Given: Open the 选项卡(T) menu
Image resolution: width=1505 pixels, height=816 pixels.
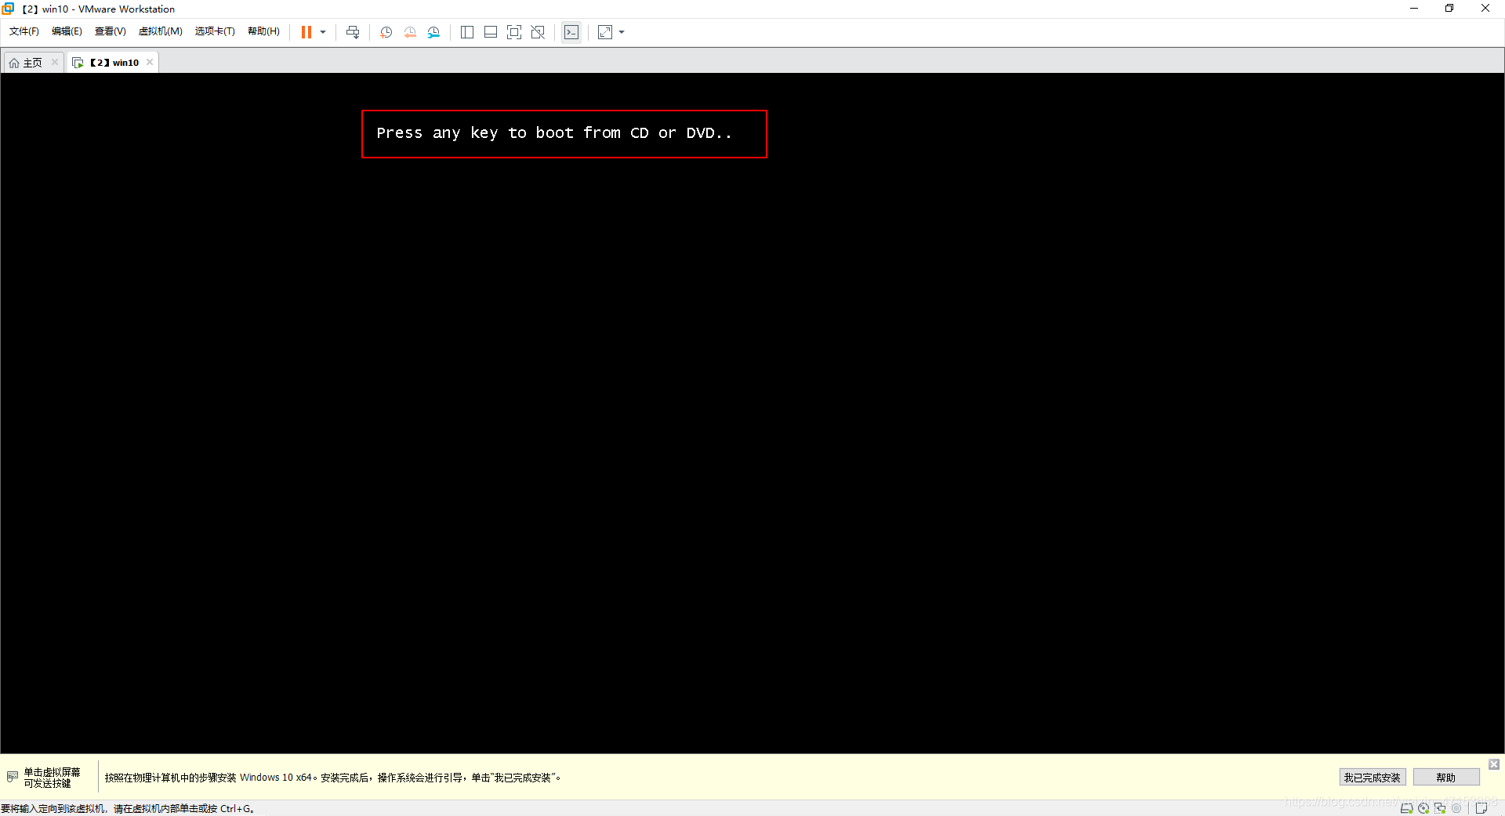Looking at the screenshot, I should point(215,31).
